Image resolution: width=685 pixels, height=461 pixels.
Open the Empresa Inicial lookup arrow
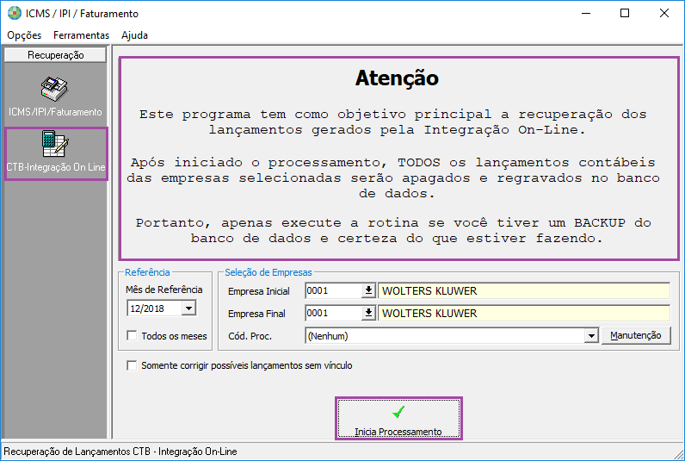[368, 290]
